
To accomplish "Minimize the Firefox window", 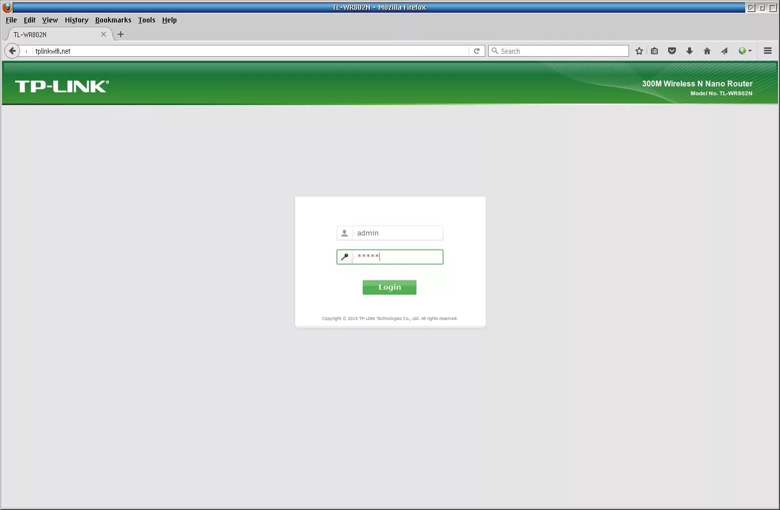I will pyautogui.click(x=761, y=7).
